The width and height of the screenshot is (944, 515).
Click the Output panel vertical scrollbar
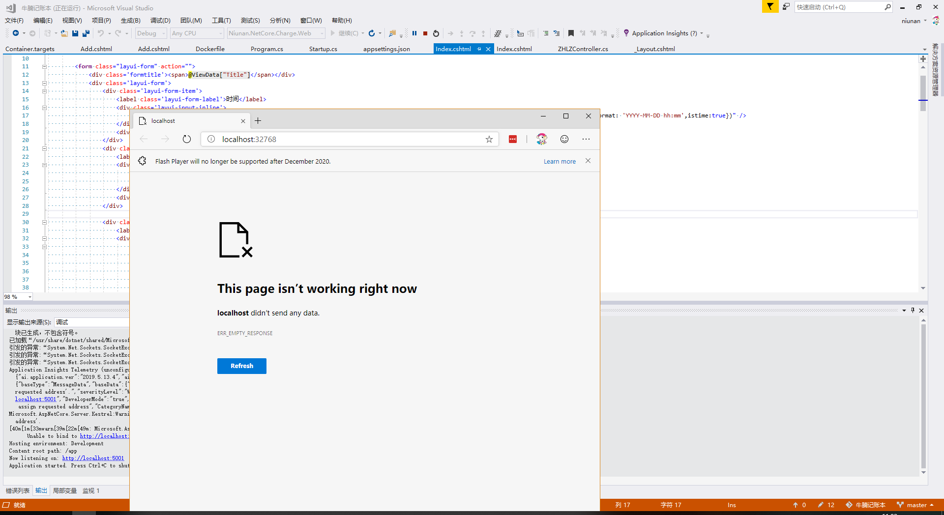coord(923,396)
